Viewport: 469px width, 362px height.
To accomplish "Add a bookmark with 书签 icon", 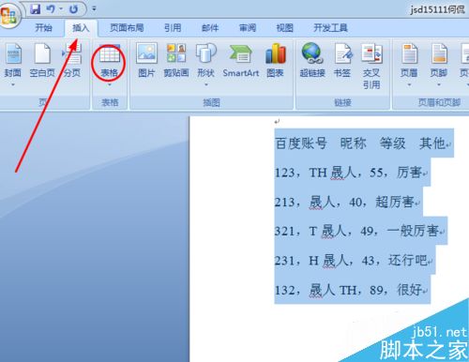I will point(342,53).
